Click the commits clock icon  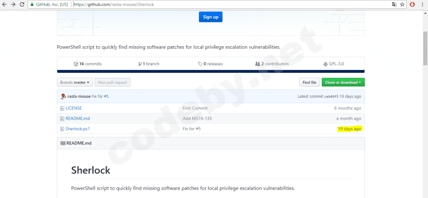tap(76, 64)
